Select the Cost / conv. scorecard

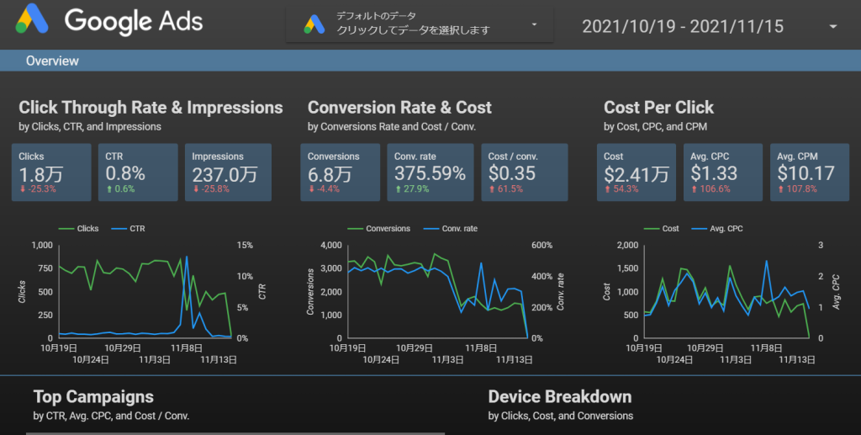(525, 172)
